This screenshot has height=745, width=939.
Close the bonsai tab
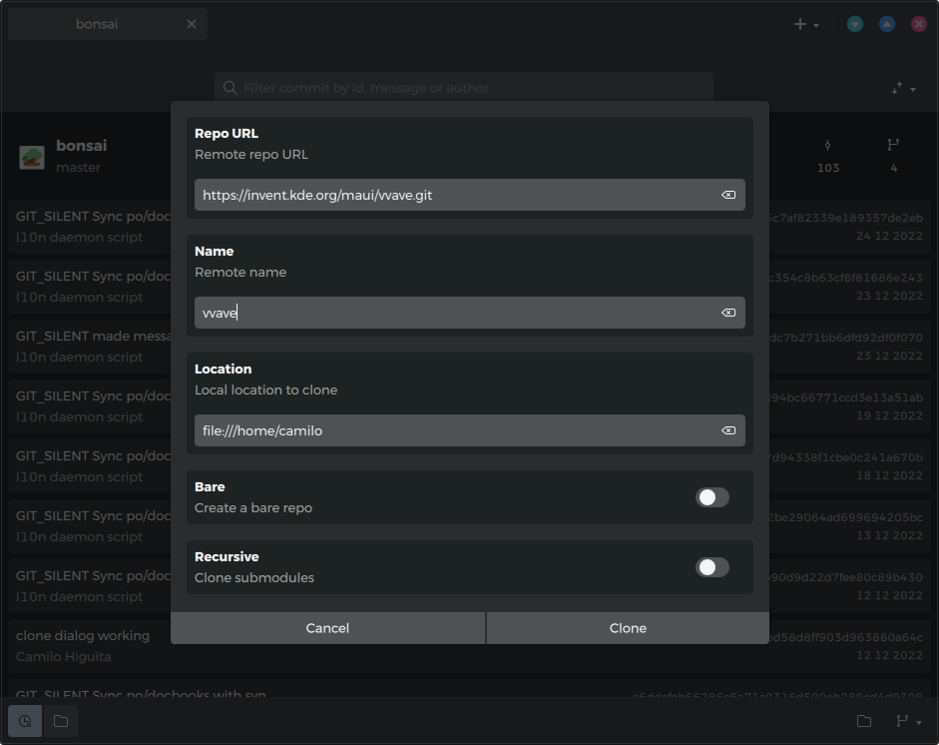click(192, 24)
